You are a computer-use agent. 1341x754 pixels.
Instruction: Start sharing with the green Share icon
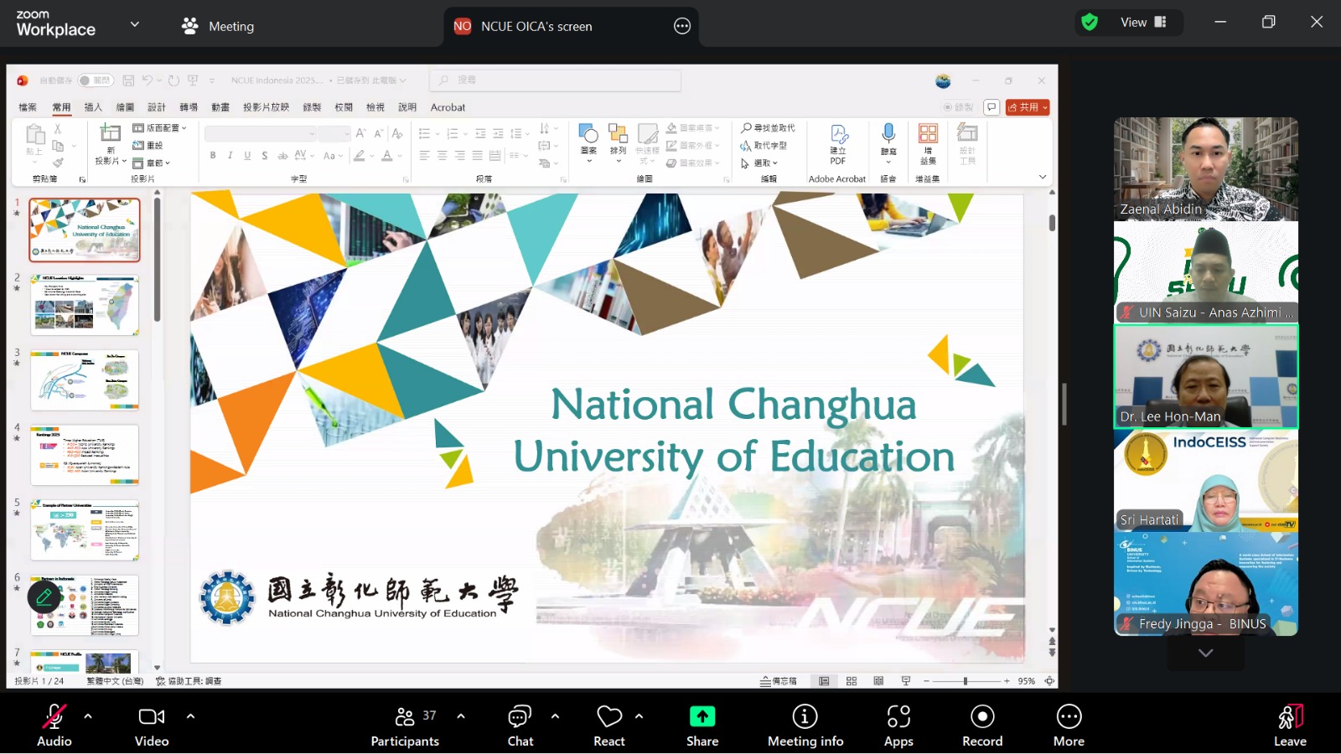(x=702, y=716)
